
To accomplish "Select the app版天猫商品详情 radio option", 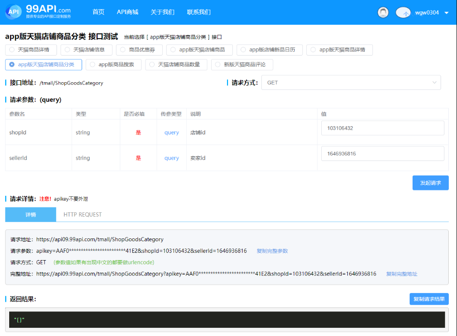I will pyautogui.click(x=340, y=50).
